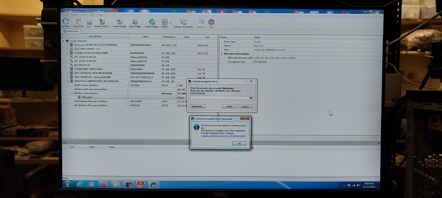Click the RAIDs toolbar icon

tap(164, 23)
